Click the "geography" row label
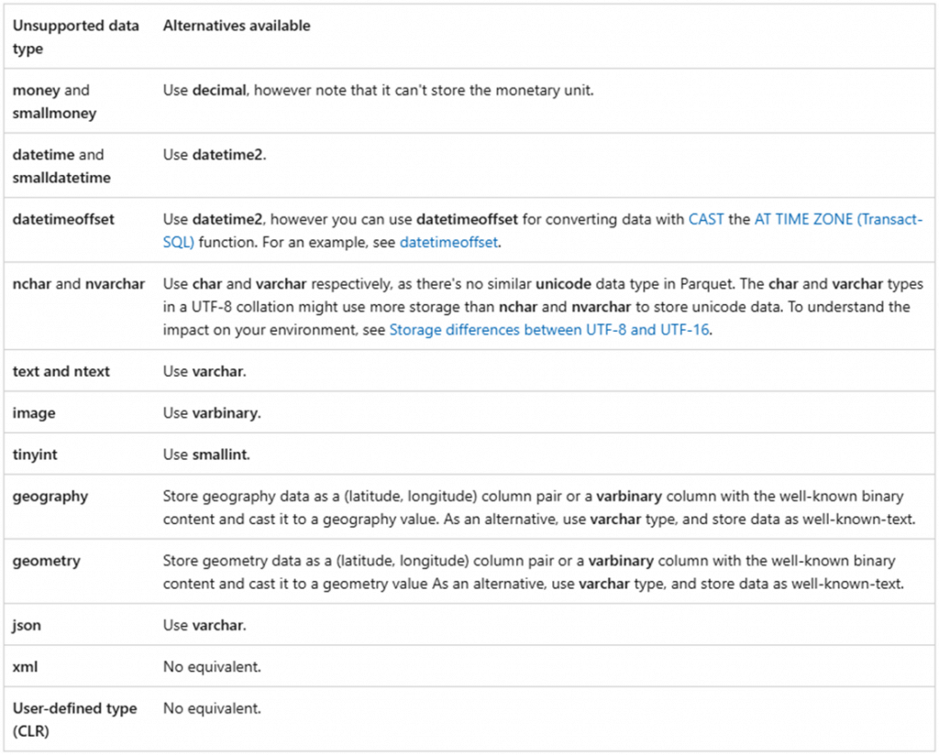The height and width of the screenshot is (755, 939). (x=50, y=497)
